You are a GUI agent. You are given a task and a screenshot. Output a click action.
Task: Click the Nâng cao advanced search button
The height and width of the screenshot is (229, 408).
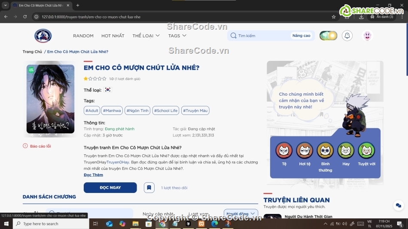click(x=301, y=36)
